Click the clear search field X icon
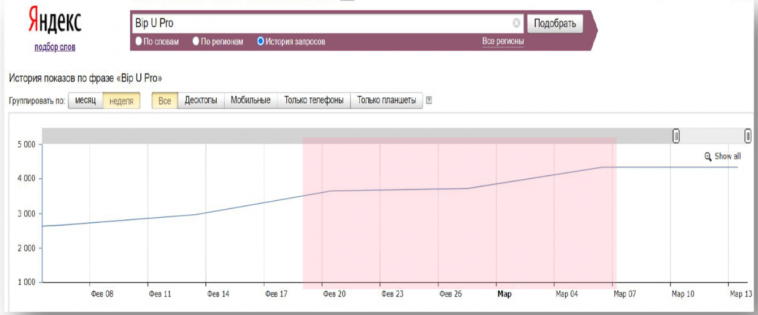 (516, 23)
